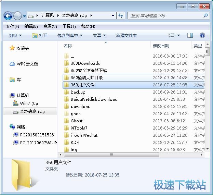Open the 共享 dropdown
This screenshot has height=195, width=213.
tap(99, 36)
